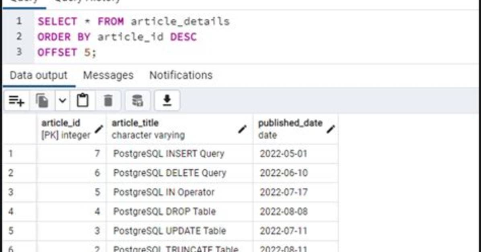Click article_id cell with value 7
The height and width of the screenshot is (252, 481).
(71, 153)
